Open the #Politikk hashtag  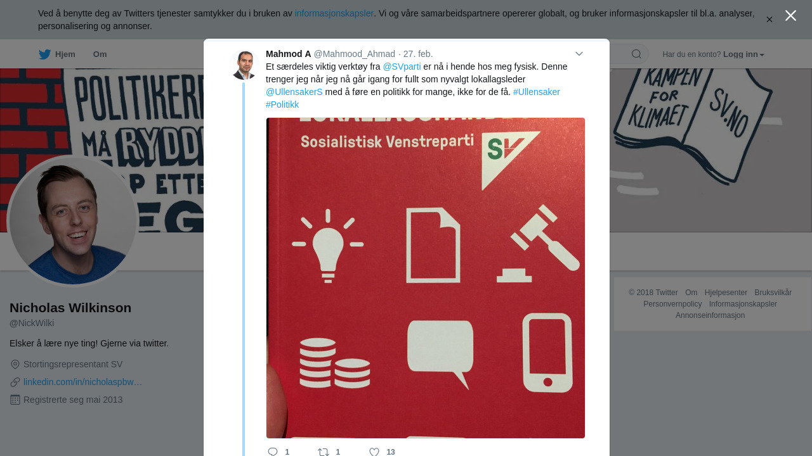tap(282, 104)
